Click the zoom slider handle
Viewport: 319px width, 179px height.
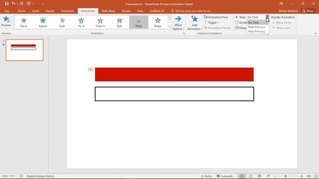click(x=286, y=176)
